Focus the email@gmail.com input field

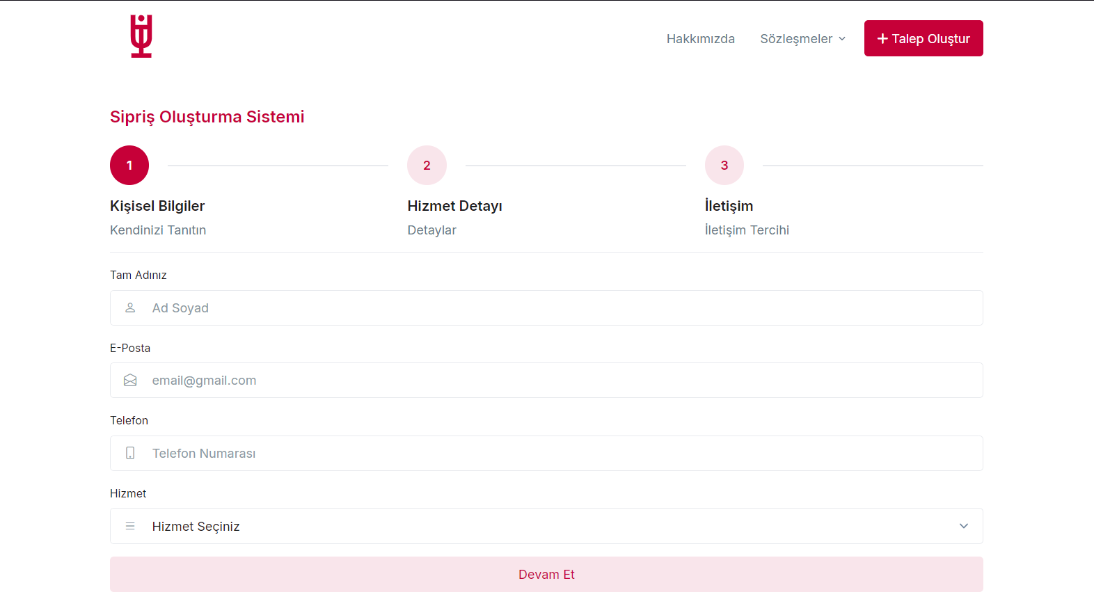tap(557, 381)
